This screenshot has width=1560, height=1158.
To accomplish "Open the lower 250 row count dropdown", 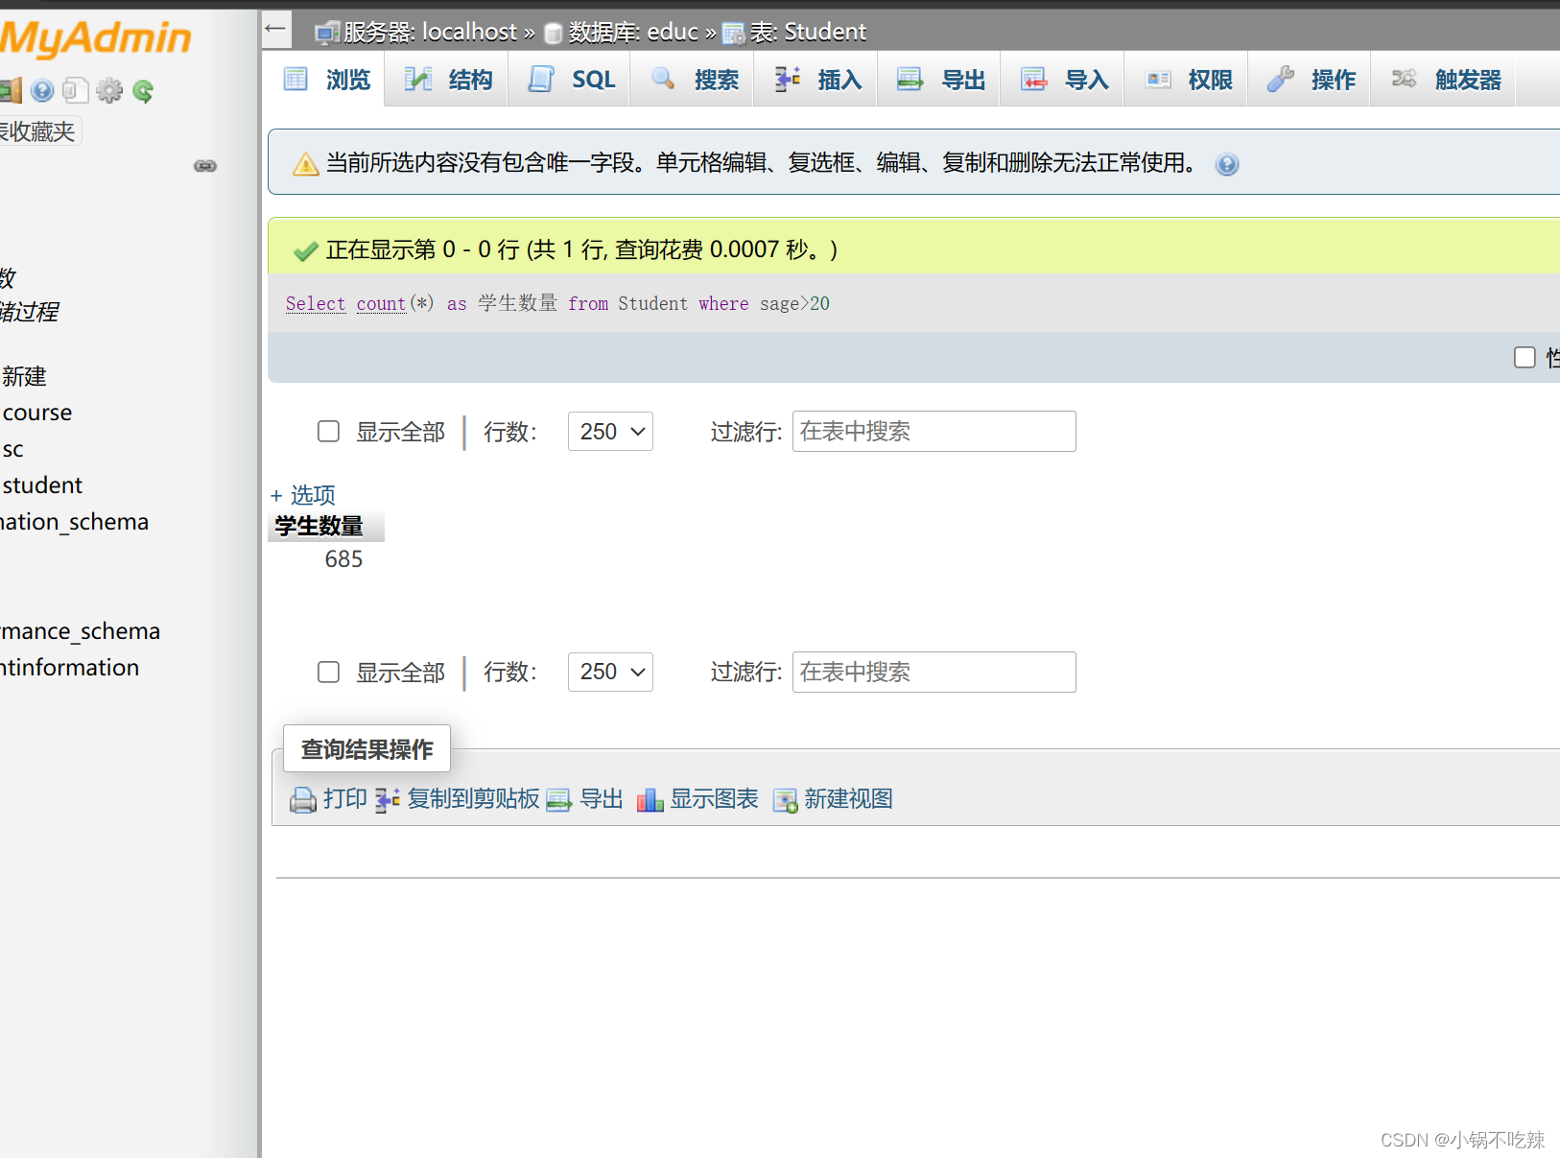I will point(610,672).
